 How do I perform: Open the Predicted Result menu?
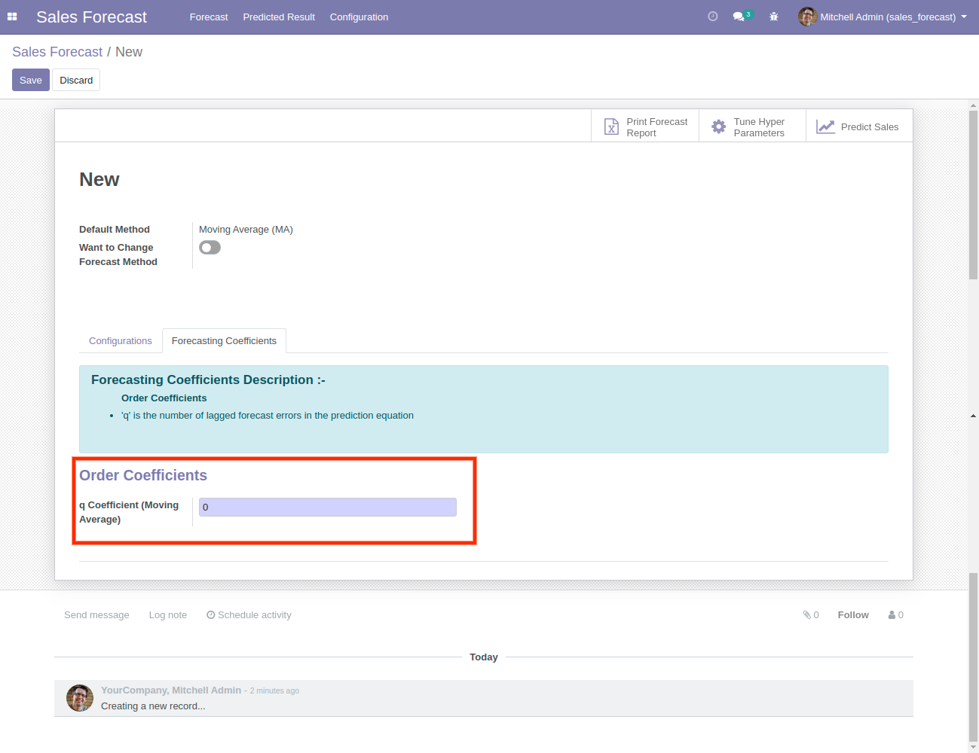point(279,17)
